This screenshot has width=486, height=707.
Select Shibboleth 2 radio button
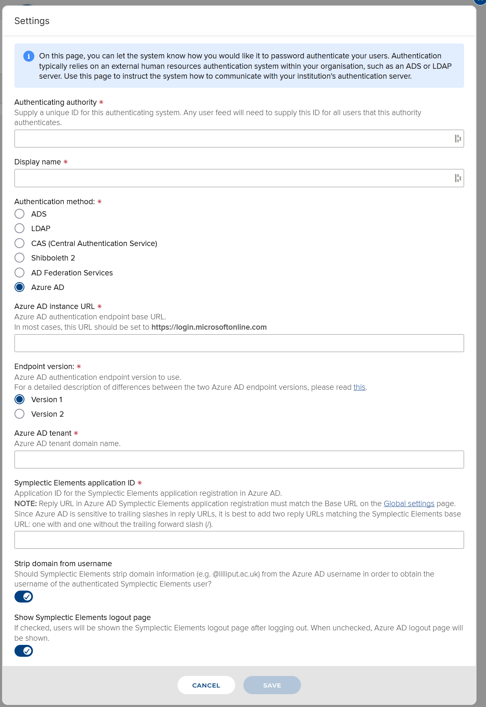click(x=19, y=258)
